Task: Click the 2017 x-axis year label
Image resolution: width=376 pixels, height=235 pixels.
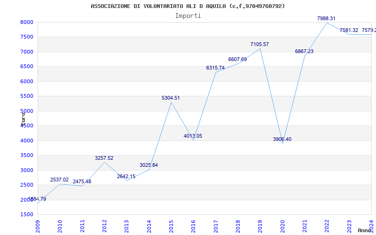Action: tap(216, 227)
